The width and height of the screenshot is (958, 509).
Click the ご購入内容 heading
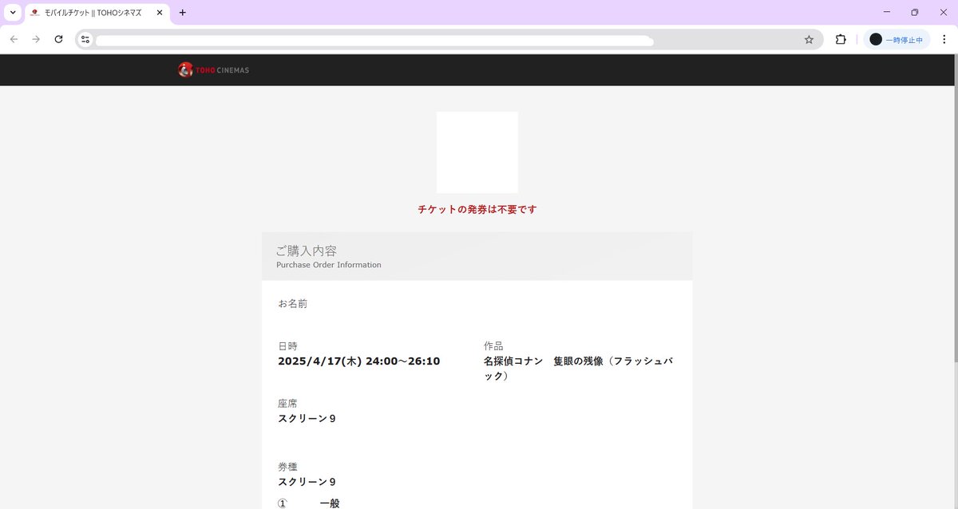tap(307, 251)
